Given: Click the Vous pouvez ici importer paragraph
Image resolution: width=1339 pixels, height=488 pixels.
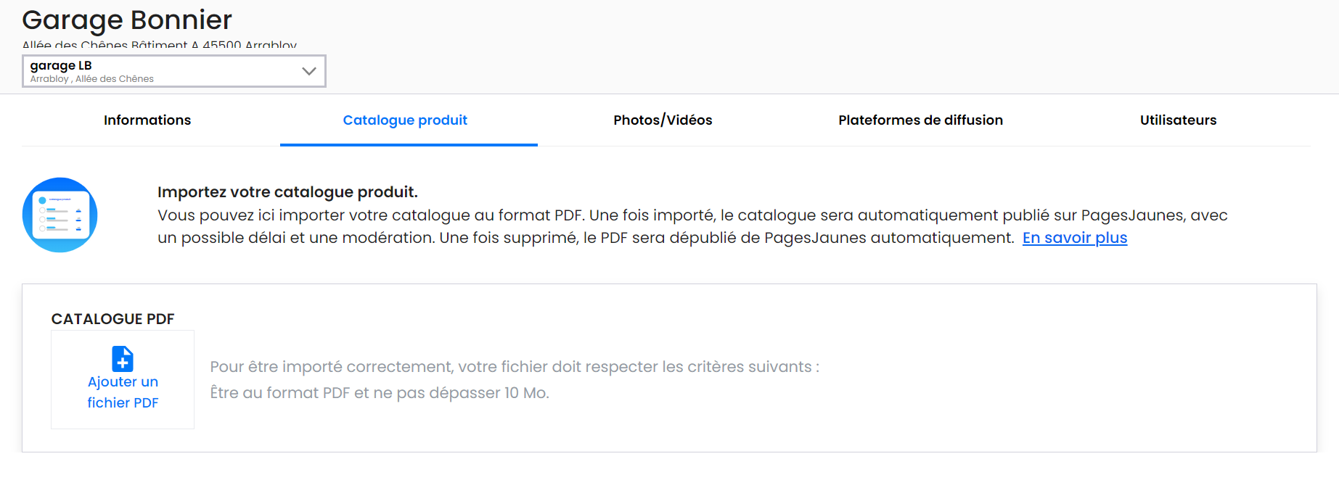Looking at the screenshot, I should click(x=692, y=226).
